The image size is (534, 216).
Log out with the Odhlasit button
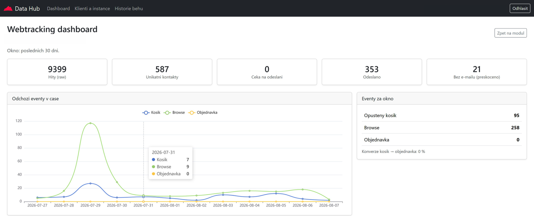[x=520, y=8]
